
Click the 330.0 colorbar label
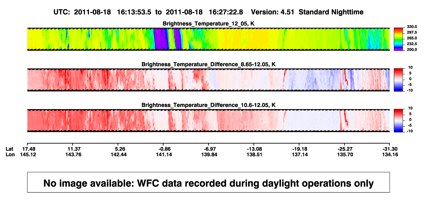click(x=412, y=27)
